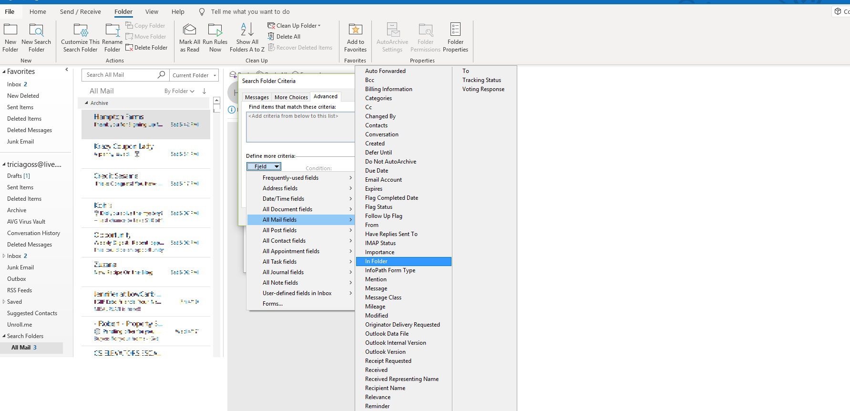Click Copy Folder in the ribbon
This screenshot has width=850, height=411.
point(145,26)
